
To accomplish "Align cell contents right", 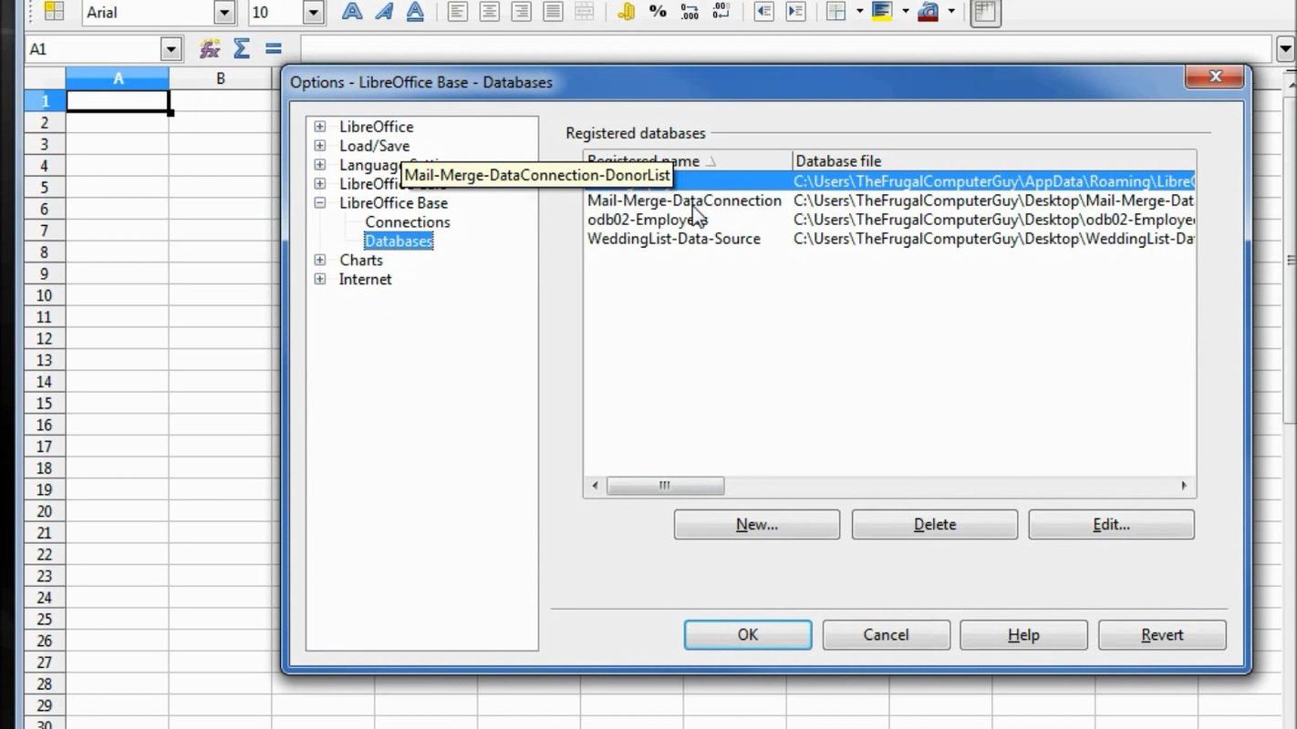I will 521,12.
